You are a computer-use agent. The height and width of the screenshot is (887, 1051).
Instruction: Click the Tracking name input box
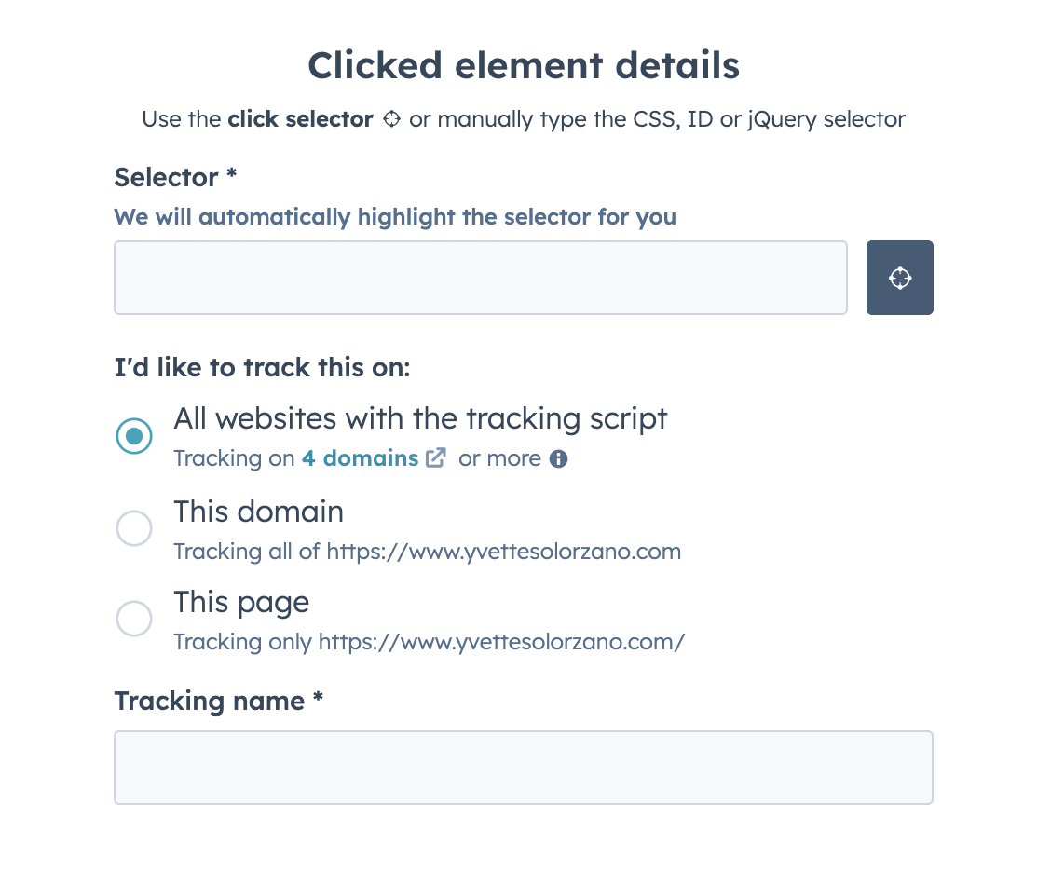point(523,766)
